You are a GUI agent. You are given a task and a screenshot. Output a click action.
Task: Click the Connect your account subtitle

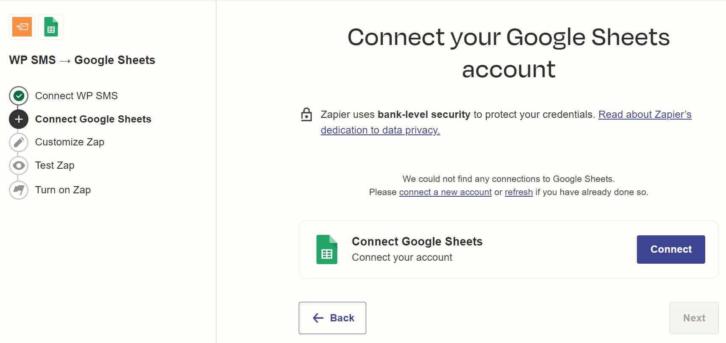(402, 257)
